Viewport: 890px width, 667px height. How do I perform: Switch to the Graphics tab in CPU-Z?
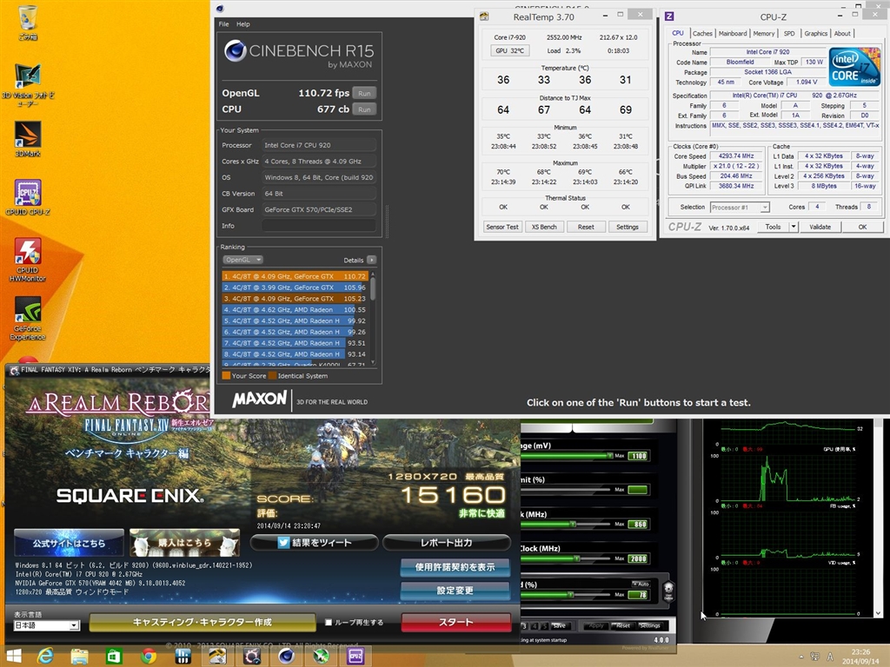815,34
